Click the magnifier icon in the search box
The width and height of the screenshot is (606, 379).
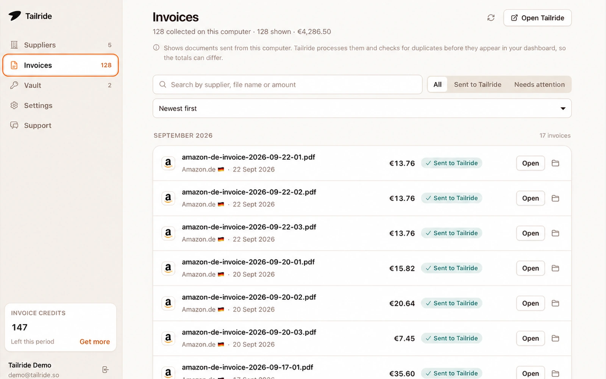point(163,85)
